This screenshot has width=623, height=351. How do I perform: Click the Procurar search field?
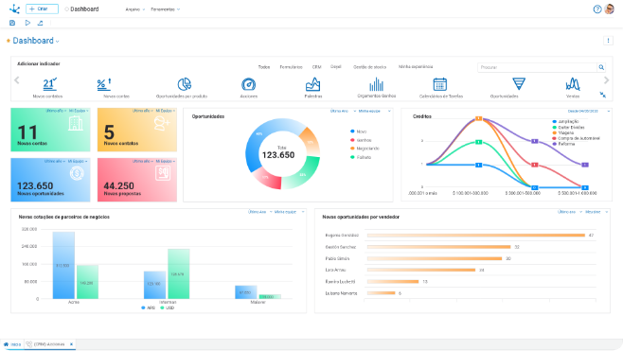pos(537,67)
